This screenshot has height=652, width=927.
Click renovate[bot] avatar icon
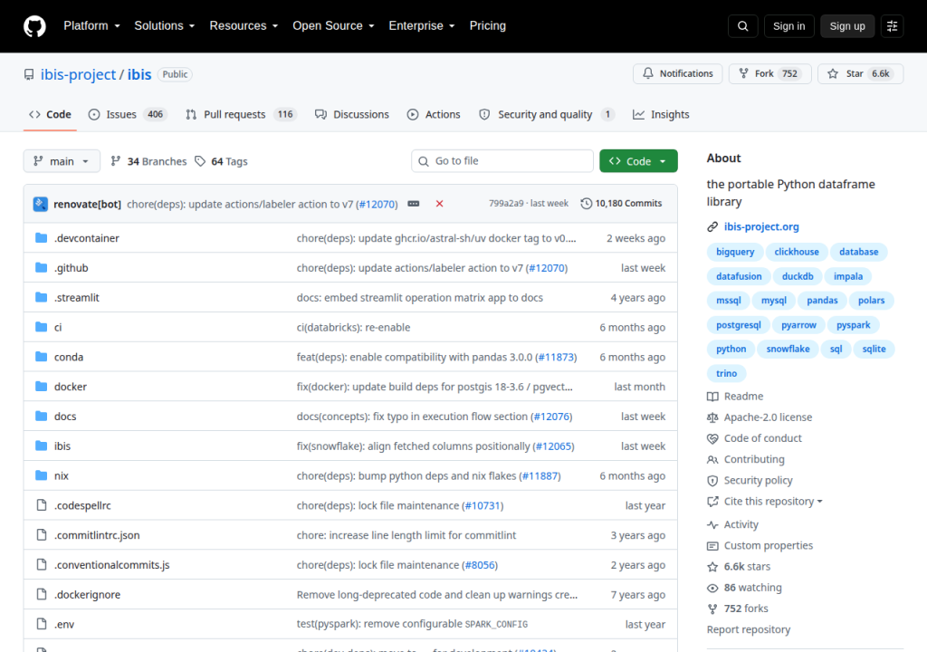pos(40,204)
